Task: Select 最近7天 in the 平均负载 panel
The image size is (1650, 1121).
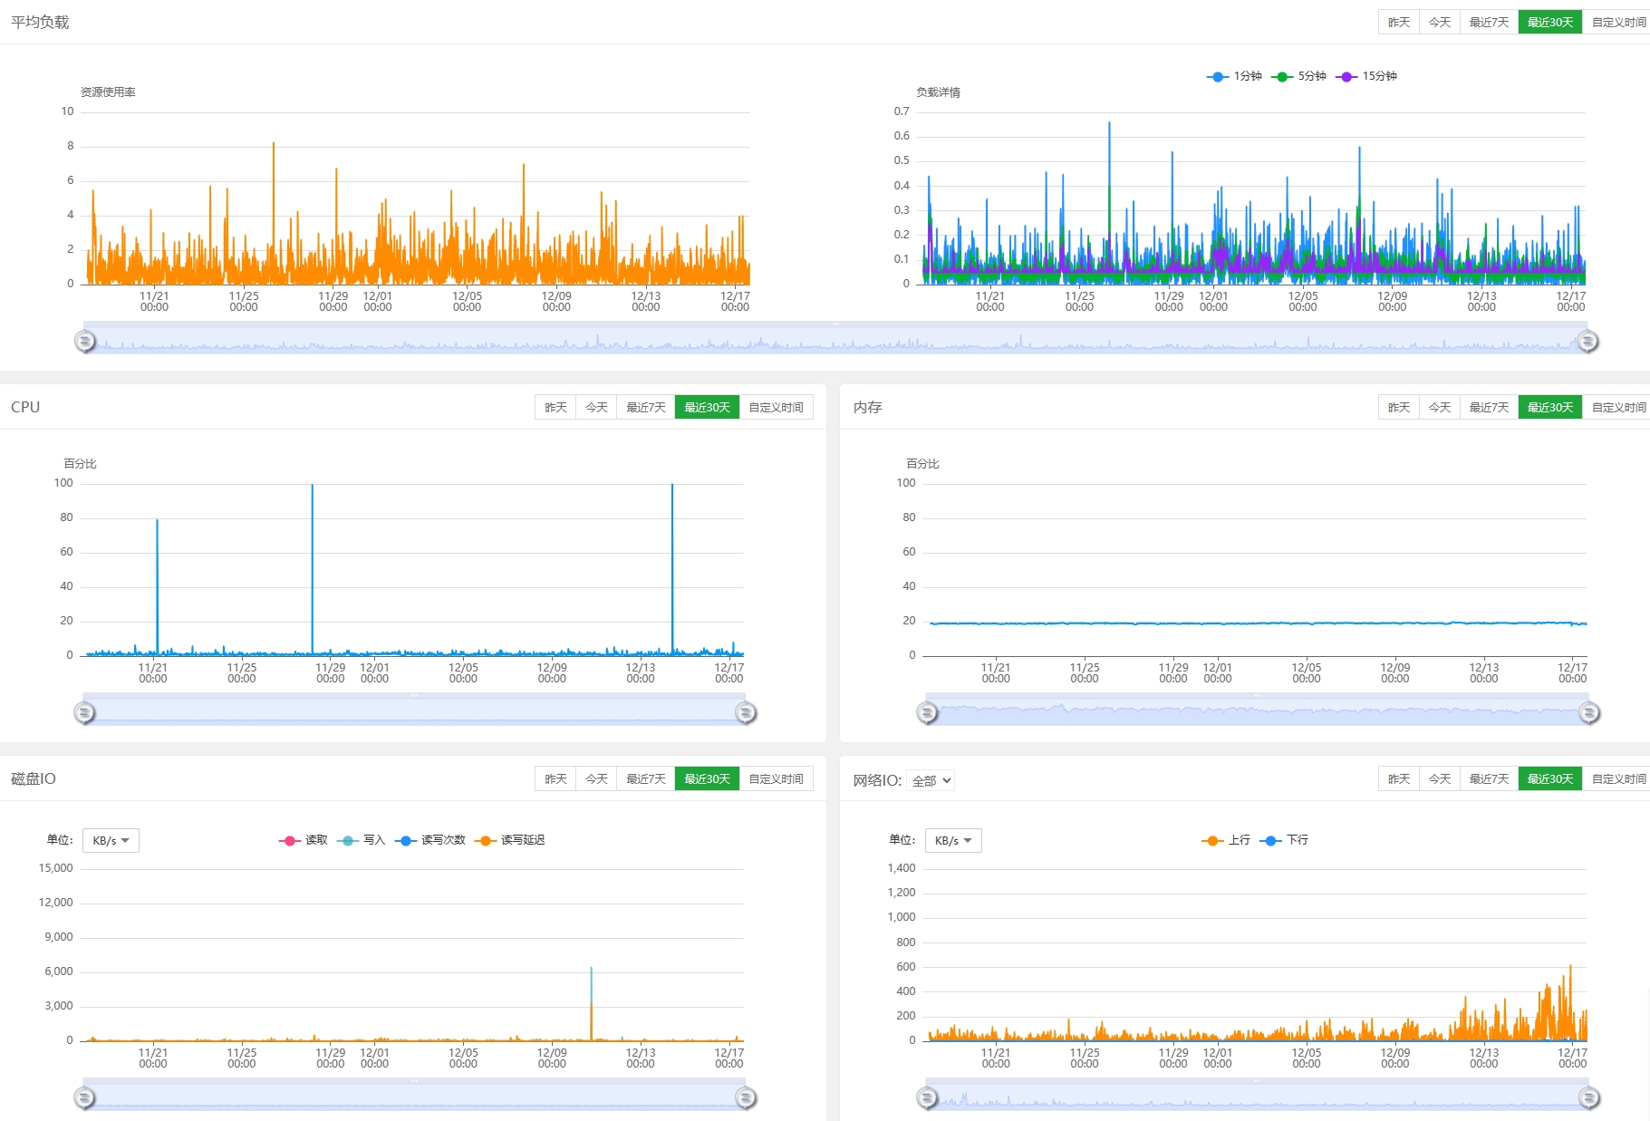Action: point(1489,22)
